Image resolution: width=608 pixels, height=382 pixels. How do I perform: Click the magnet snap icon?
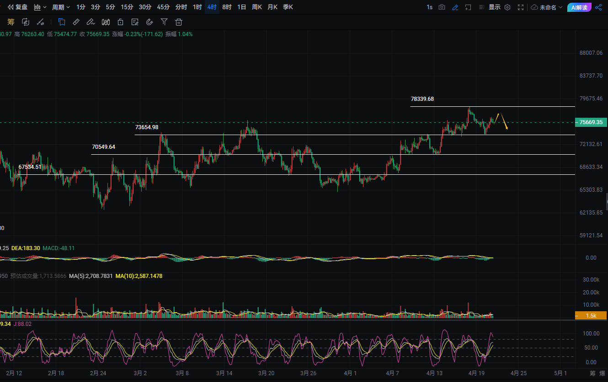tap(149, 22)
